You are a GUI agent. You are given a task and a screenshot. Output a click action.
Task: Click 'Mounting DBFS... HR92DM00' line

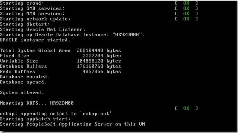37,103
